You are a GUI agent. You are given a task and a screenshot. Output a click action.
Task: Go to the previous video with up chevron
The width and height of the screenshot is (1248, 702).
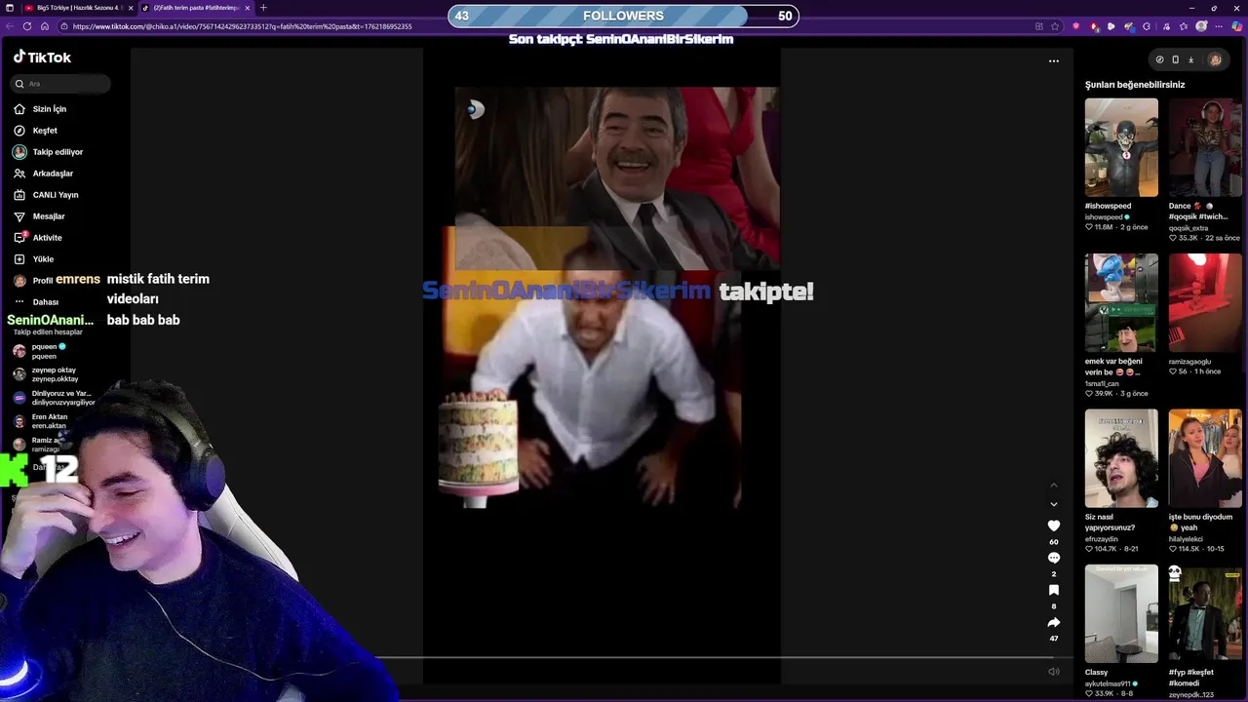point(1053,485)
